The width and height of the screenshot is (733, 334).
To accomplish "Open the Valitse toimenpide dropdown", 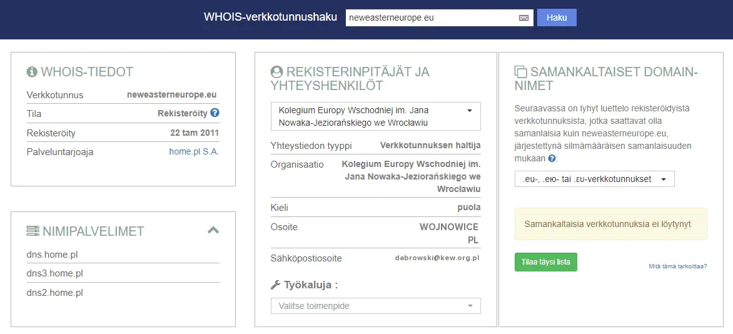I will (x=375, y=306).
